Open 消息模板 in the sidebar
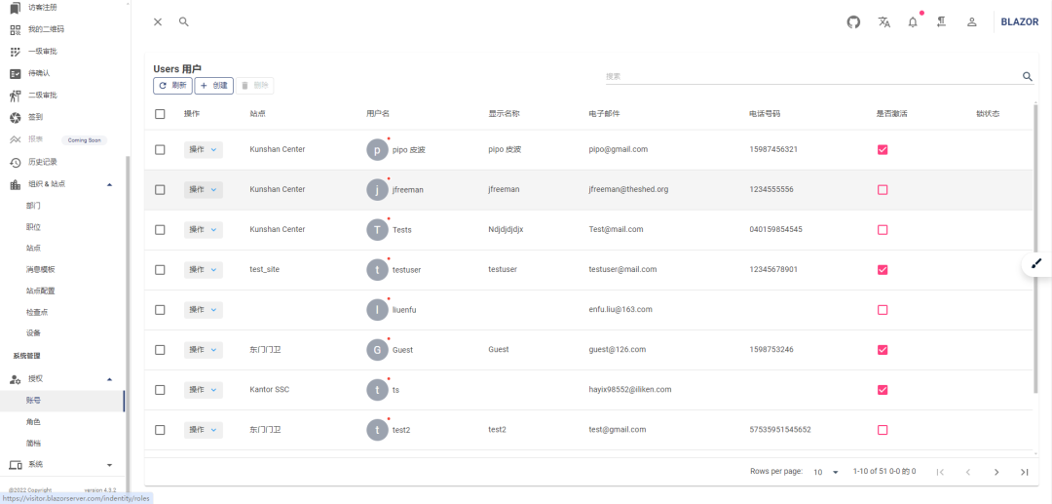This screenshot has height=504, width=1052. click(x=40, y=270)
